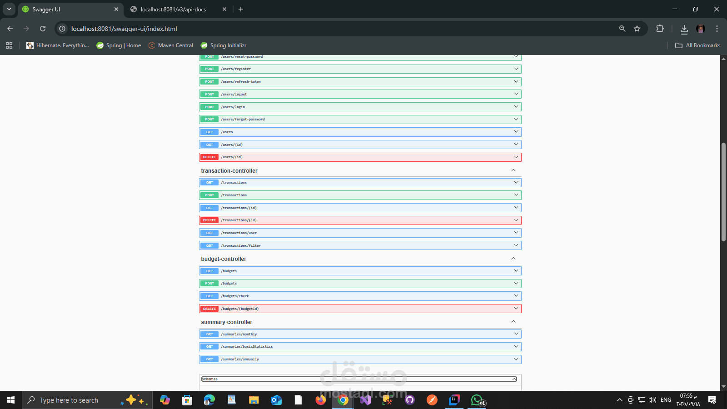The height and width of the screenshot is (409, 727).
Task: Open File Explorer from the taskbar
Action: 254,400
